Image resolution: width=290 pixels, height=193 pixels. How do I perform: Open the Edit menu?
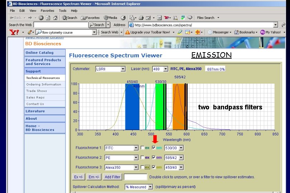[x=22, y=11]
